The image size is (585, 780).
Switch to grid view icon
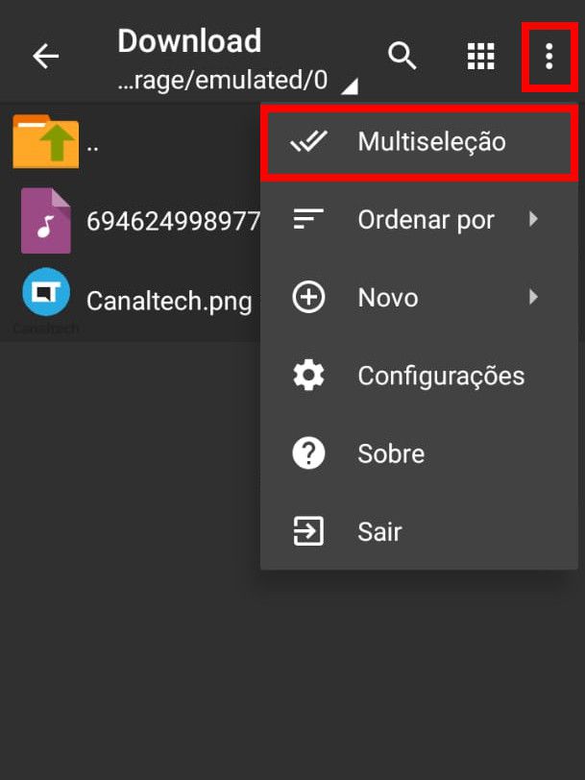coord(481,56)
